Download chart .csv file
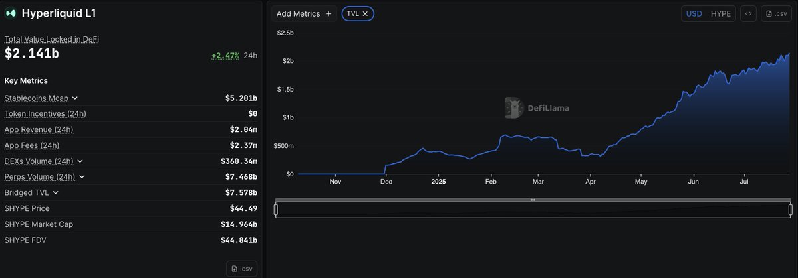The height and width of the screenshot is (278, 798). point(776,13)
